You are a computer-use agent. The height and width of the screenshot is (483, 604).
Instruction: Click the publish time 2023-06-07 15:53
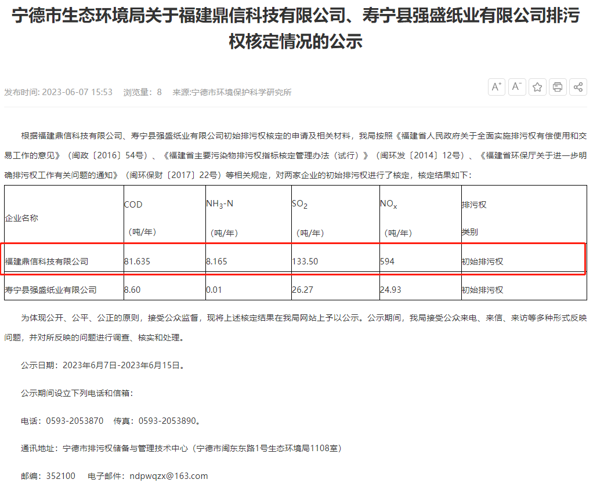[x=77, y=92]
